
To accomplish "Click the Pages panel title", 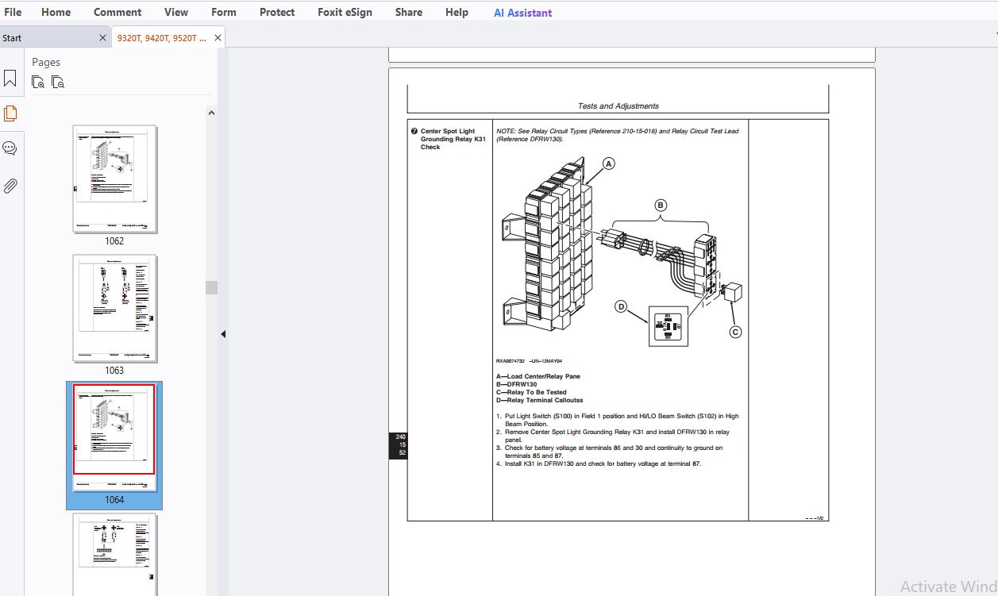I will pos(46,62).
